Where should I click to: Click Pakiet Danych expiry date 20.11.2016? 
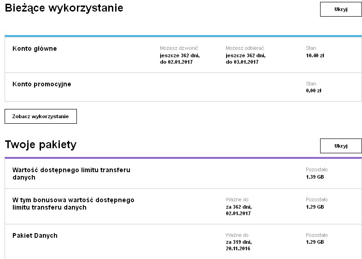tap(239, 249)
